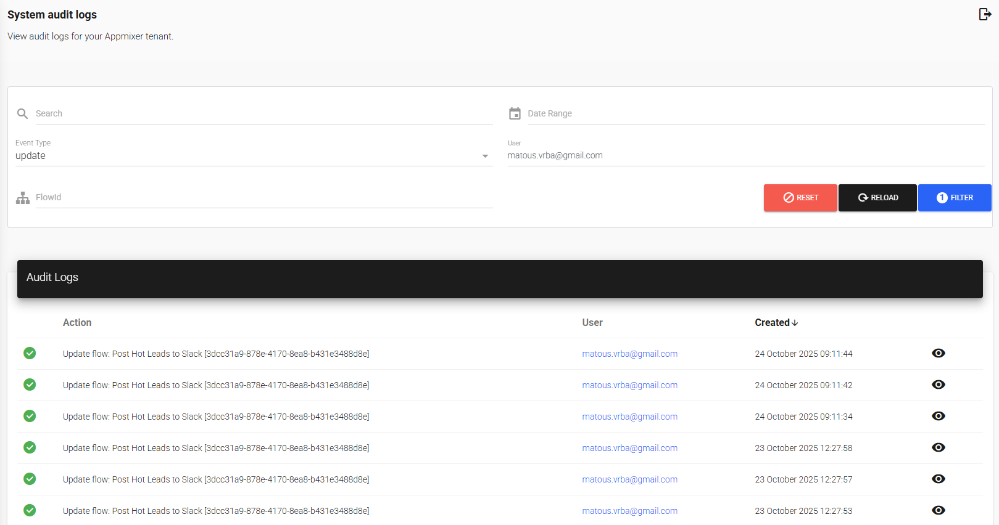Click the Action column header
Image resolution: width=999 pixels, height=525 pixels.
77,323
